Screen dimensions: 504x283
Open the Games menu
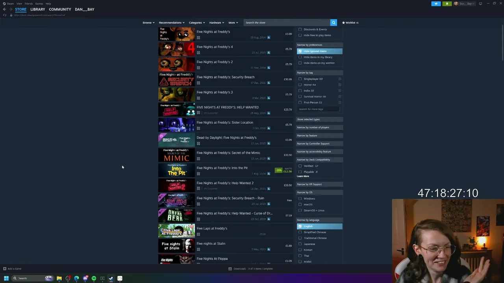[39, 4]
